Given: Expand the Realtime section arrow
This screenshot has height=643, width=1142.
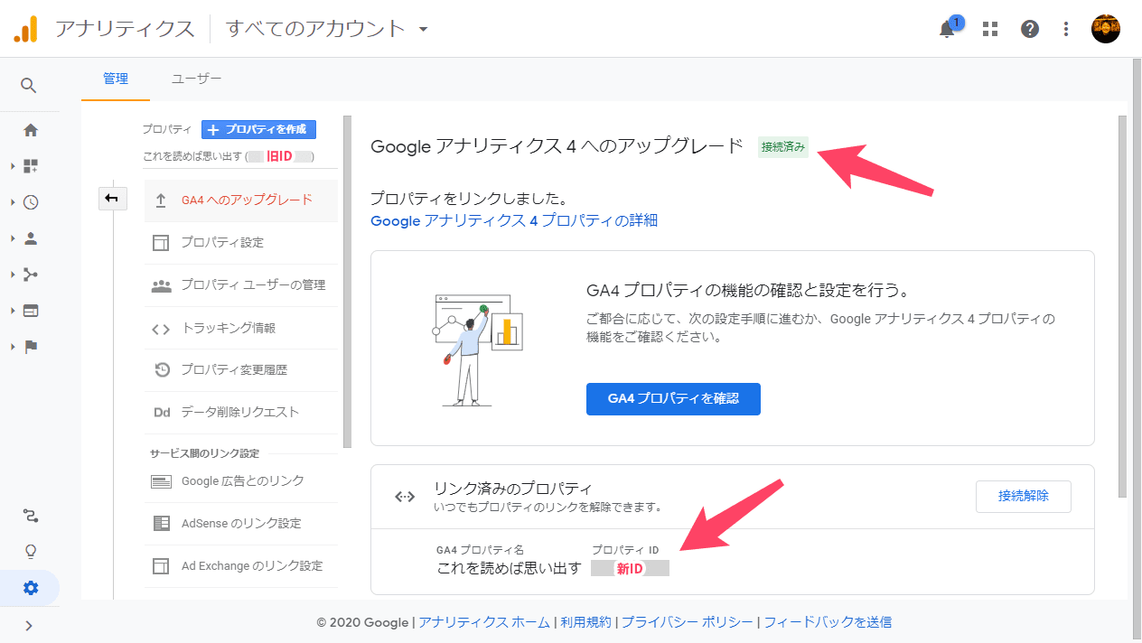Looking at the screenshot, I should pos(13,202).
